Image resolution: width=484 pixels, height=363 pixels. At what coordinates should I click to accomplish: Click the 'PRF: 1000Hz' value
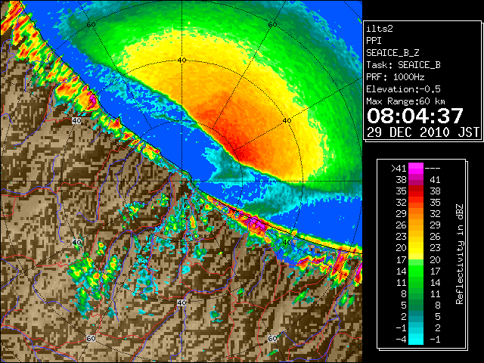396,77
